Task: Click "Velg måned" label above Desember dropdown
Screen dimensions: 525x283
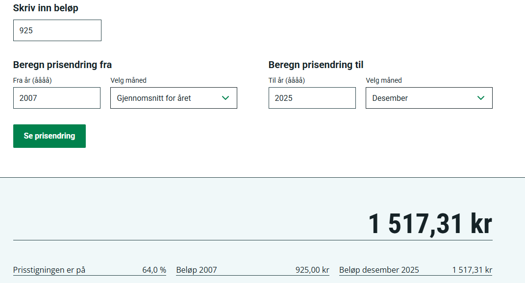Action: click(384, 80)
